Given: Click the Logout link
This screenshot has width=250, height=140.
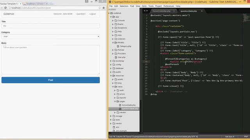Looking at the screenshot, I should pyautogui.click(x=93, y=14).
